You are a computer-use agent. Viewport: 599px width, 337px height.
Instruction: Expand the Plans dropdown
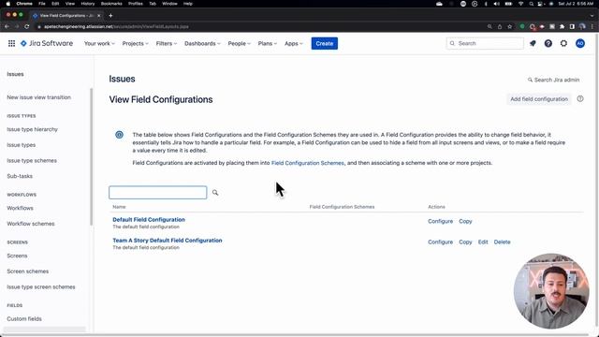267,44
